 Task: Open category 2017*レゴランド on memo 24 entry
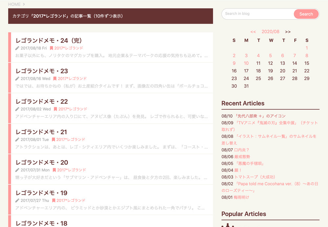pos(69,48)
